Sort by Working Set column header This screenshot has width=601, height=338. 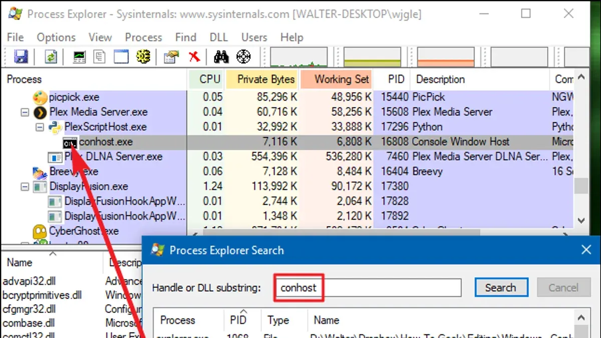pos(337,80)
